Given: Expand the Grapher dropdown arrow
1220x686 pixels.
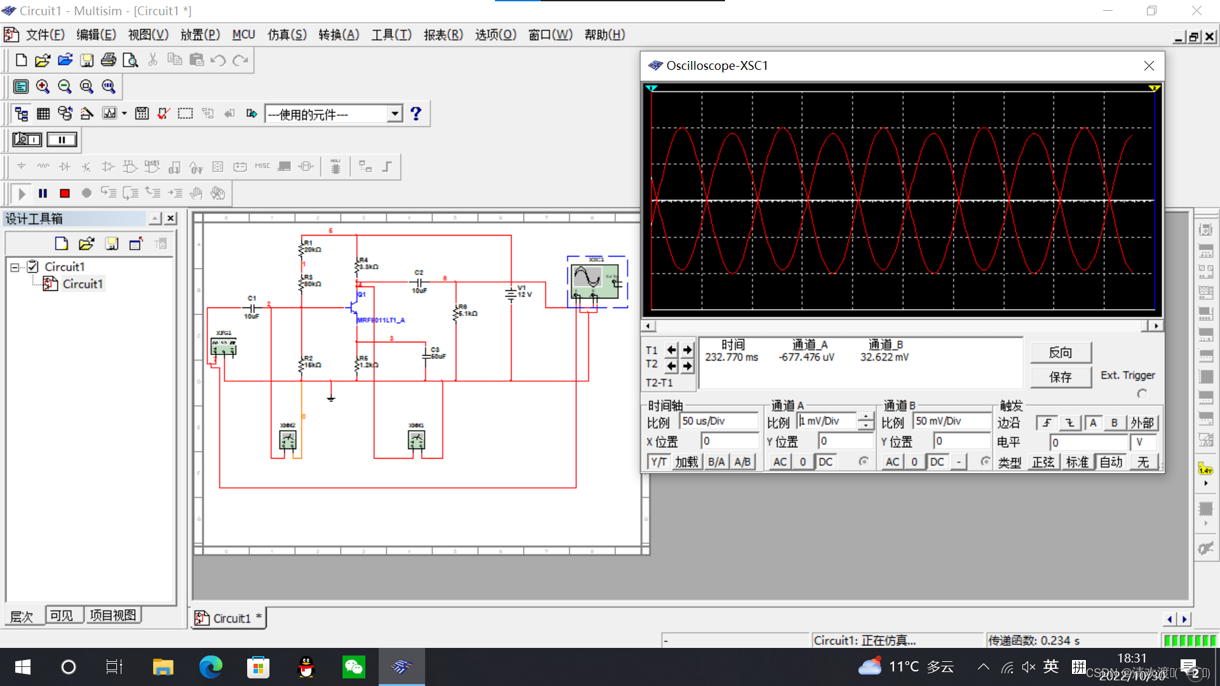Looking at the screenshot, I should pyautogui.click(x=125, y=114).
